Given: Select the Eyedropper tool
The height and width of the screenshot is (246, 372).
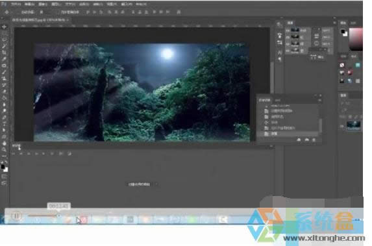Looking at the screenshot, I should pos(5,59).
